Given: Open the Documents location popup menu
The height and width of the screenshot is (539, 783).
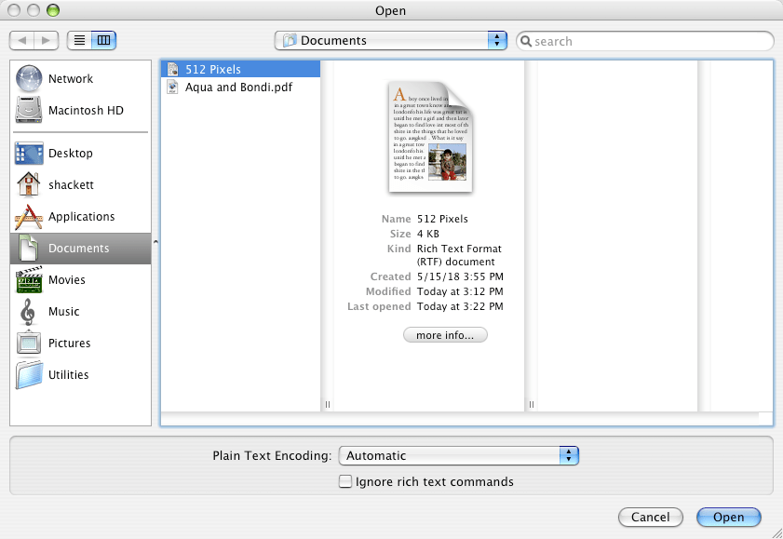Looking at the screenshot, I should [x=390, y=40].
